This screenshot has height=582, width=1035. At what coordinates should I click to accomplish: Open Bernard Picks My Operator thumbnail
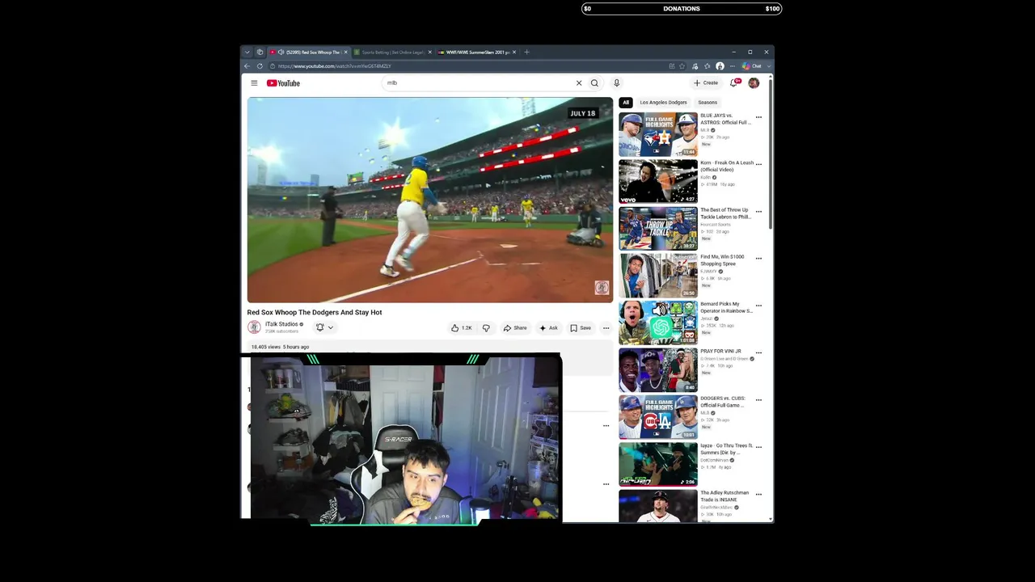[x=658, y=323]
